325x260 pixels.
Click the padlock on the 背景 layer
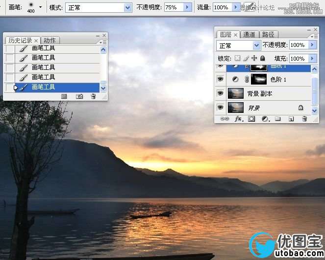(300, 108)
